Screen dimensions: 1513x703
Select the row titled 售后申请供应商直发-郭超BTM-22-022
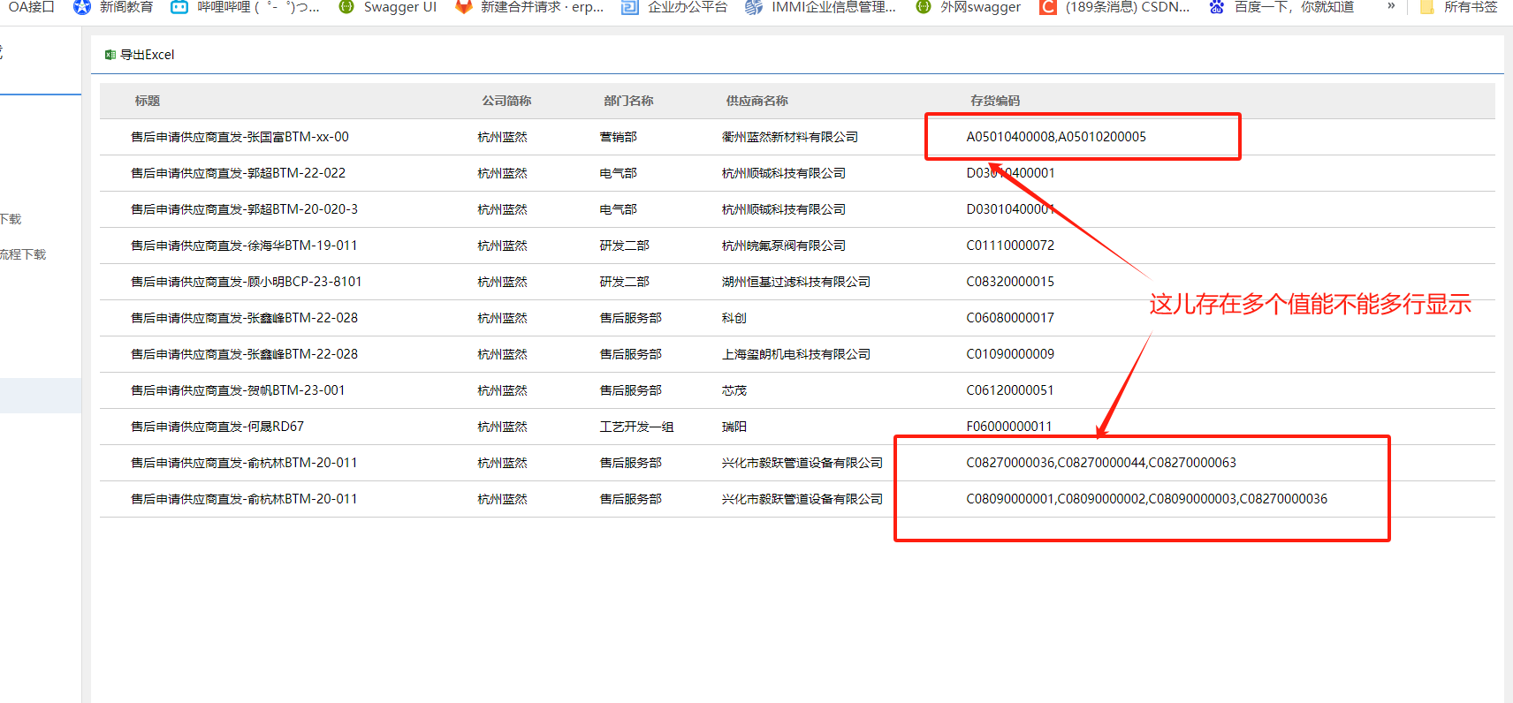coord(797,173)
